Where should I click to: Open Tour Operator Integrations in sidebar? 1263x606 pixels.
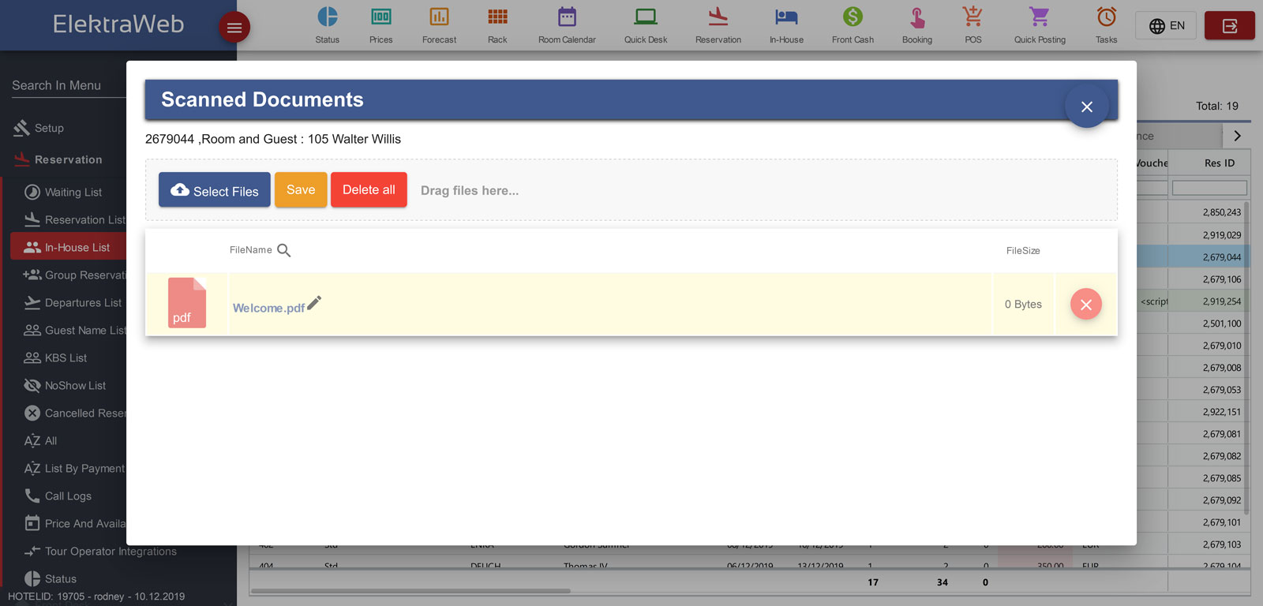coord(111,551)
